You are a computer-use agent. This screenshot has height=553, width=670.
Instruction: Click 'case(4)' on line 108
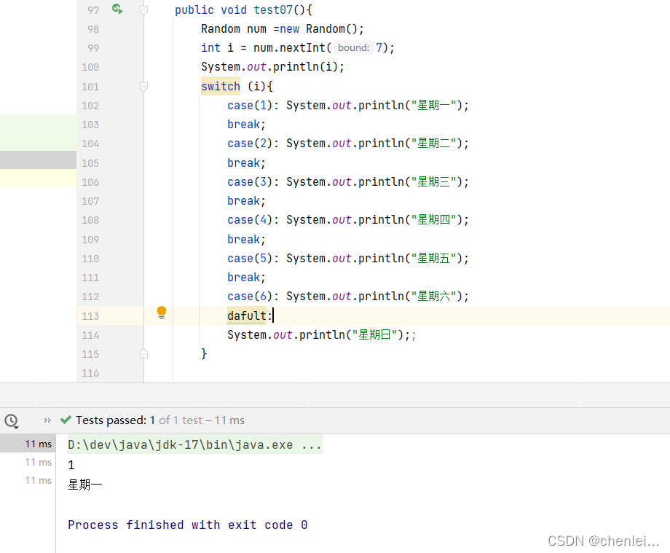(250, 219)
